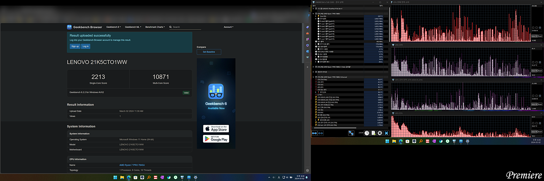Open HWiNFO sensor settings gear icon
Image resolution: width=544 pixels, height=181 pixels.
coord(380,133)
